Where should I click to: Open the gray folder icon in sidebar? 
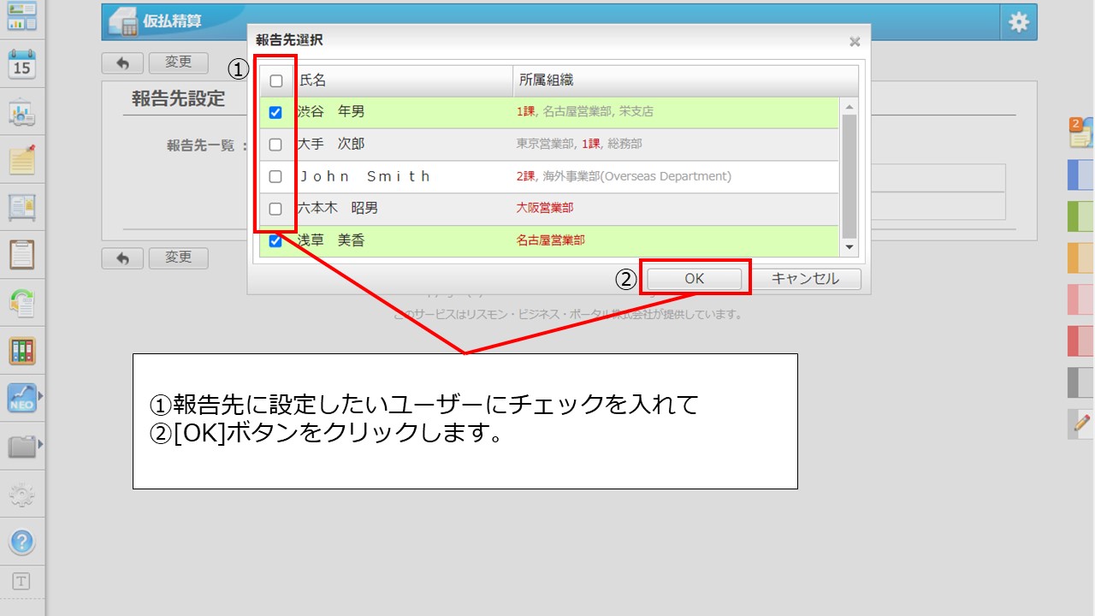pos(21,446)
